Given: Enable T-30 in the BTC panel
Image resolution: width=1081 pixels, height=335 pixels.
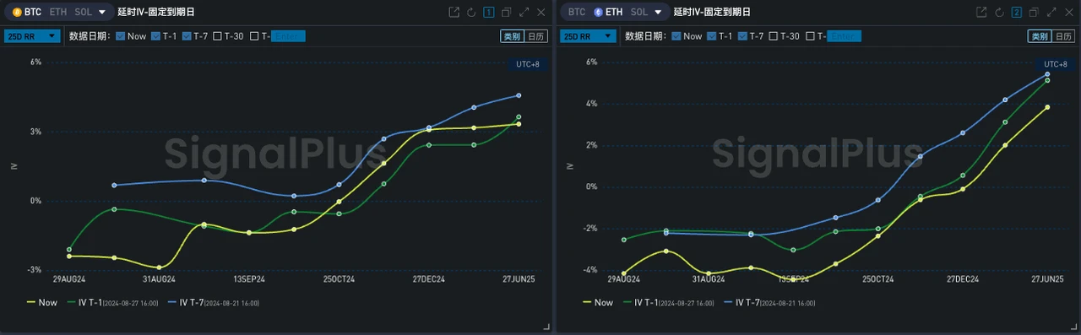Looking at the screenshot, I should tap(218, 36).
